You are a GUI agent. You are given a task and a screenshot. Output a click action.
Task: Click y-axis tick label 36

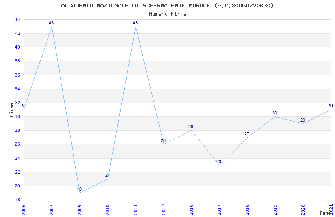pyautogui.click(x=17, y=75)
